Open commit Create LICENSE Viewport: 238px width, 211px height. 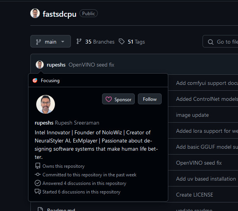click(x=194, y=195)
